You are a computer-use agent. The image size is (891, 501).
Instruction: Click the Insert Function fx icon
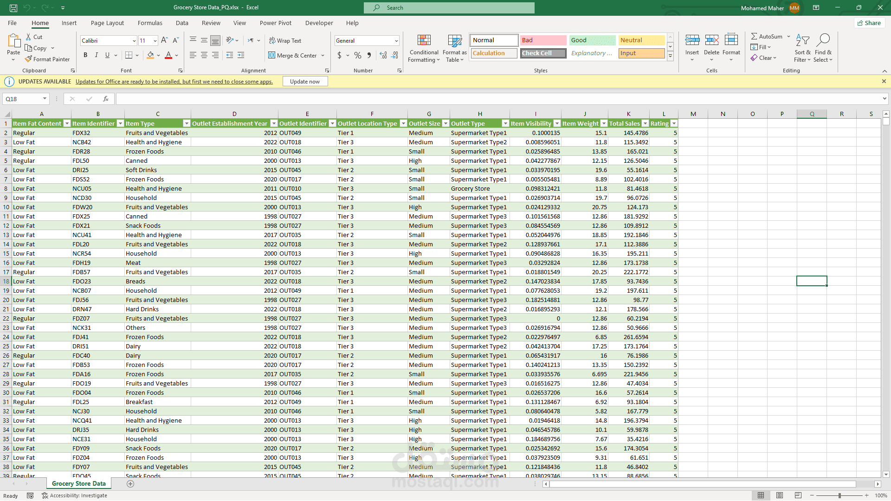coord(106,99)
